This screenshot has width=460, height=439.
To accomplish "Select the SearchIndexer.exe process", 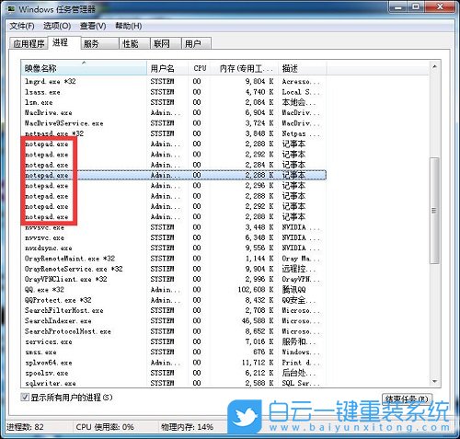I will click(x=174, y=321).
